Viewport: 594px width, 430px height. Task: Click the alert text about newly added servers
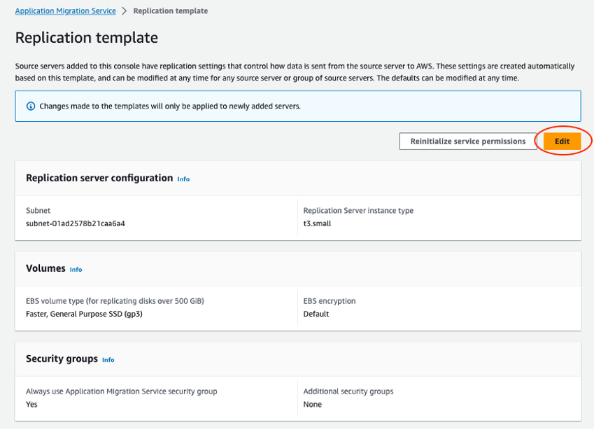coord(170,106)
